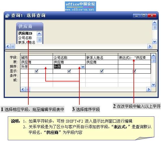The image size is (161, 141).
Task: Click the 表达式1 field cell
Action: 134,58
